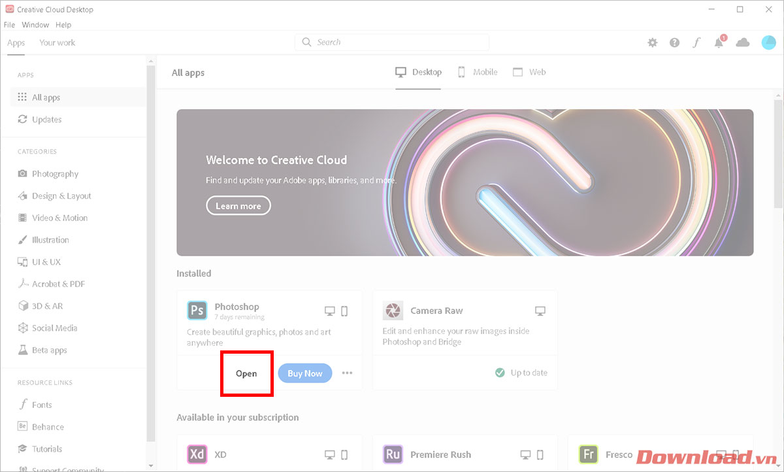Open Photoshop more options ellipsis
784x472 pixels.
pos(347,373)
